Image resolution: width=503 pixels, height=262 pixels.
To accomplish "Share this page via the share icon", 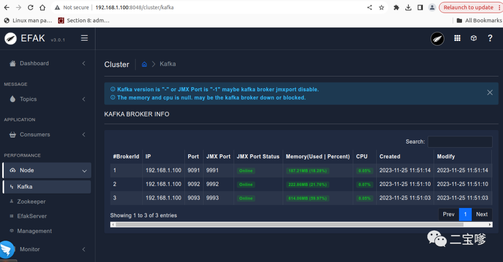I will click(x=369, y=7).
